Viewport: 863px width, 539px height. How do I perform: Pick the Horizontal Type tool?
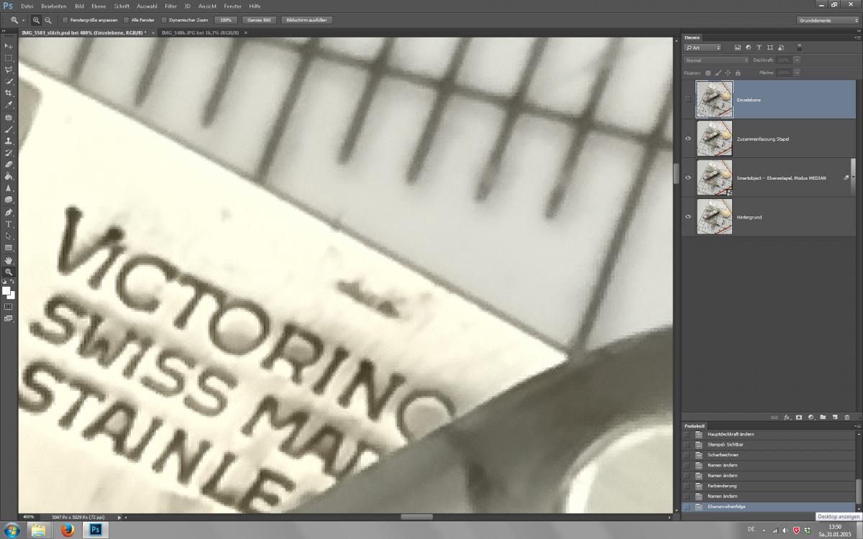(x=9, y=224)
